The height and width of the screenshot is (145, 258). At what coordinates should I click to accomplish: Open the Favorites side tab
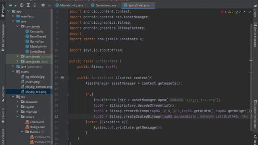[3, 115]
